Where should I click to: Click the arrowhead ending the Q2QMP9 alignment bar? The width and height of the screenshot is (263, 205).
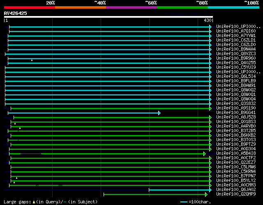[x=206, y=195]
